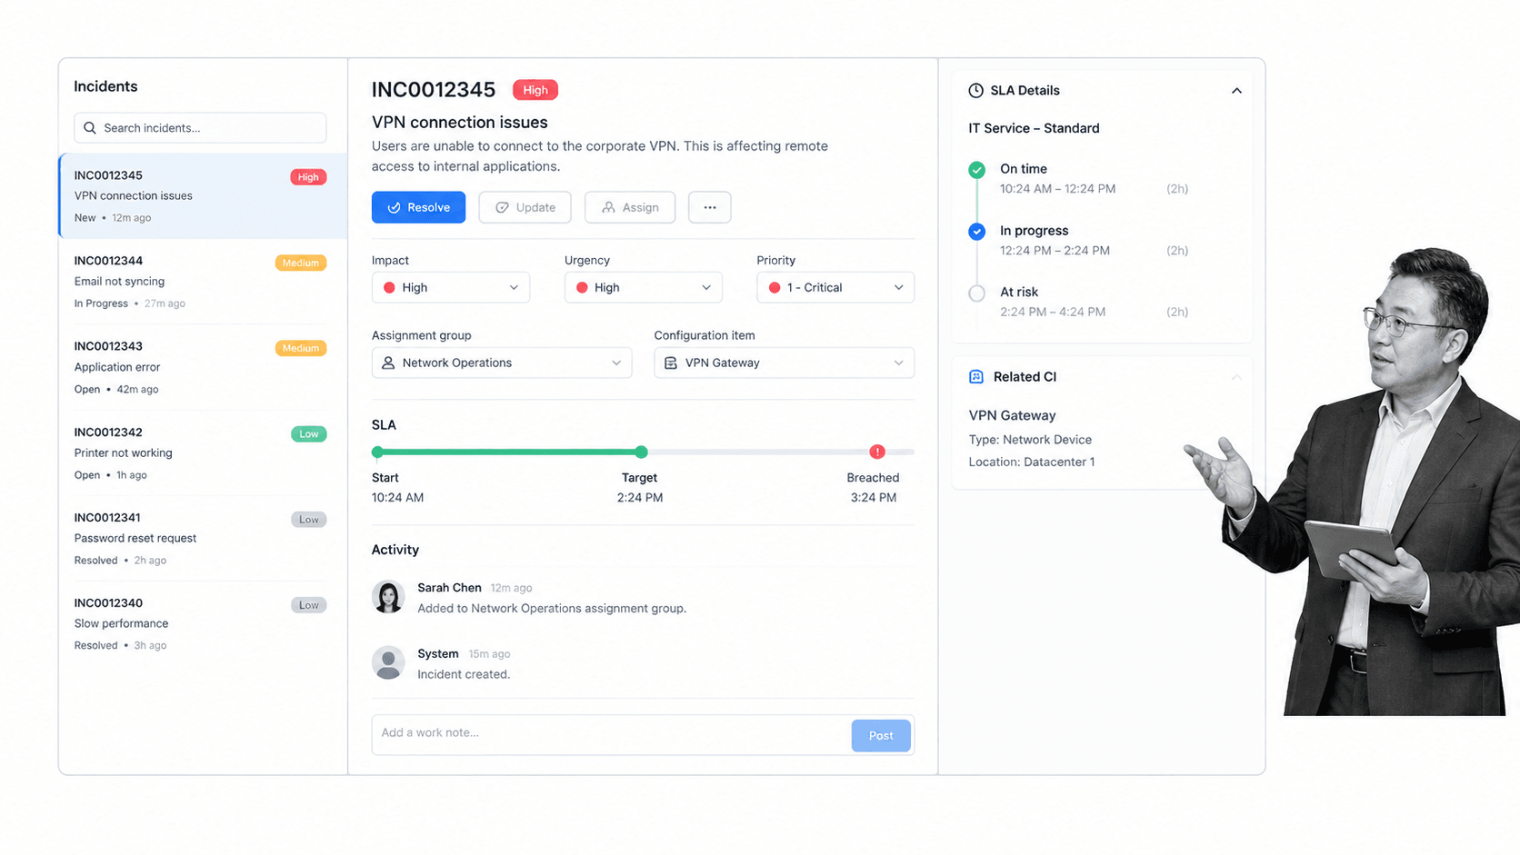Click the green On time checkmark icon
Image resolution: width=1520 pixels, height=855 pixels.
976,170
